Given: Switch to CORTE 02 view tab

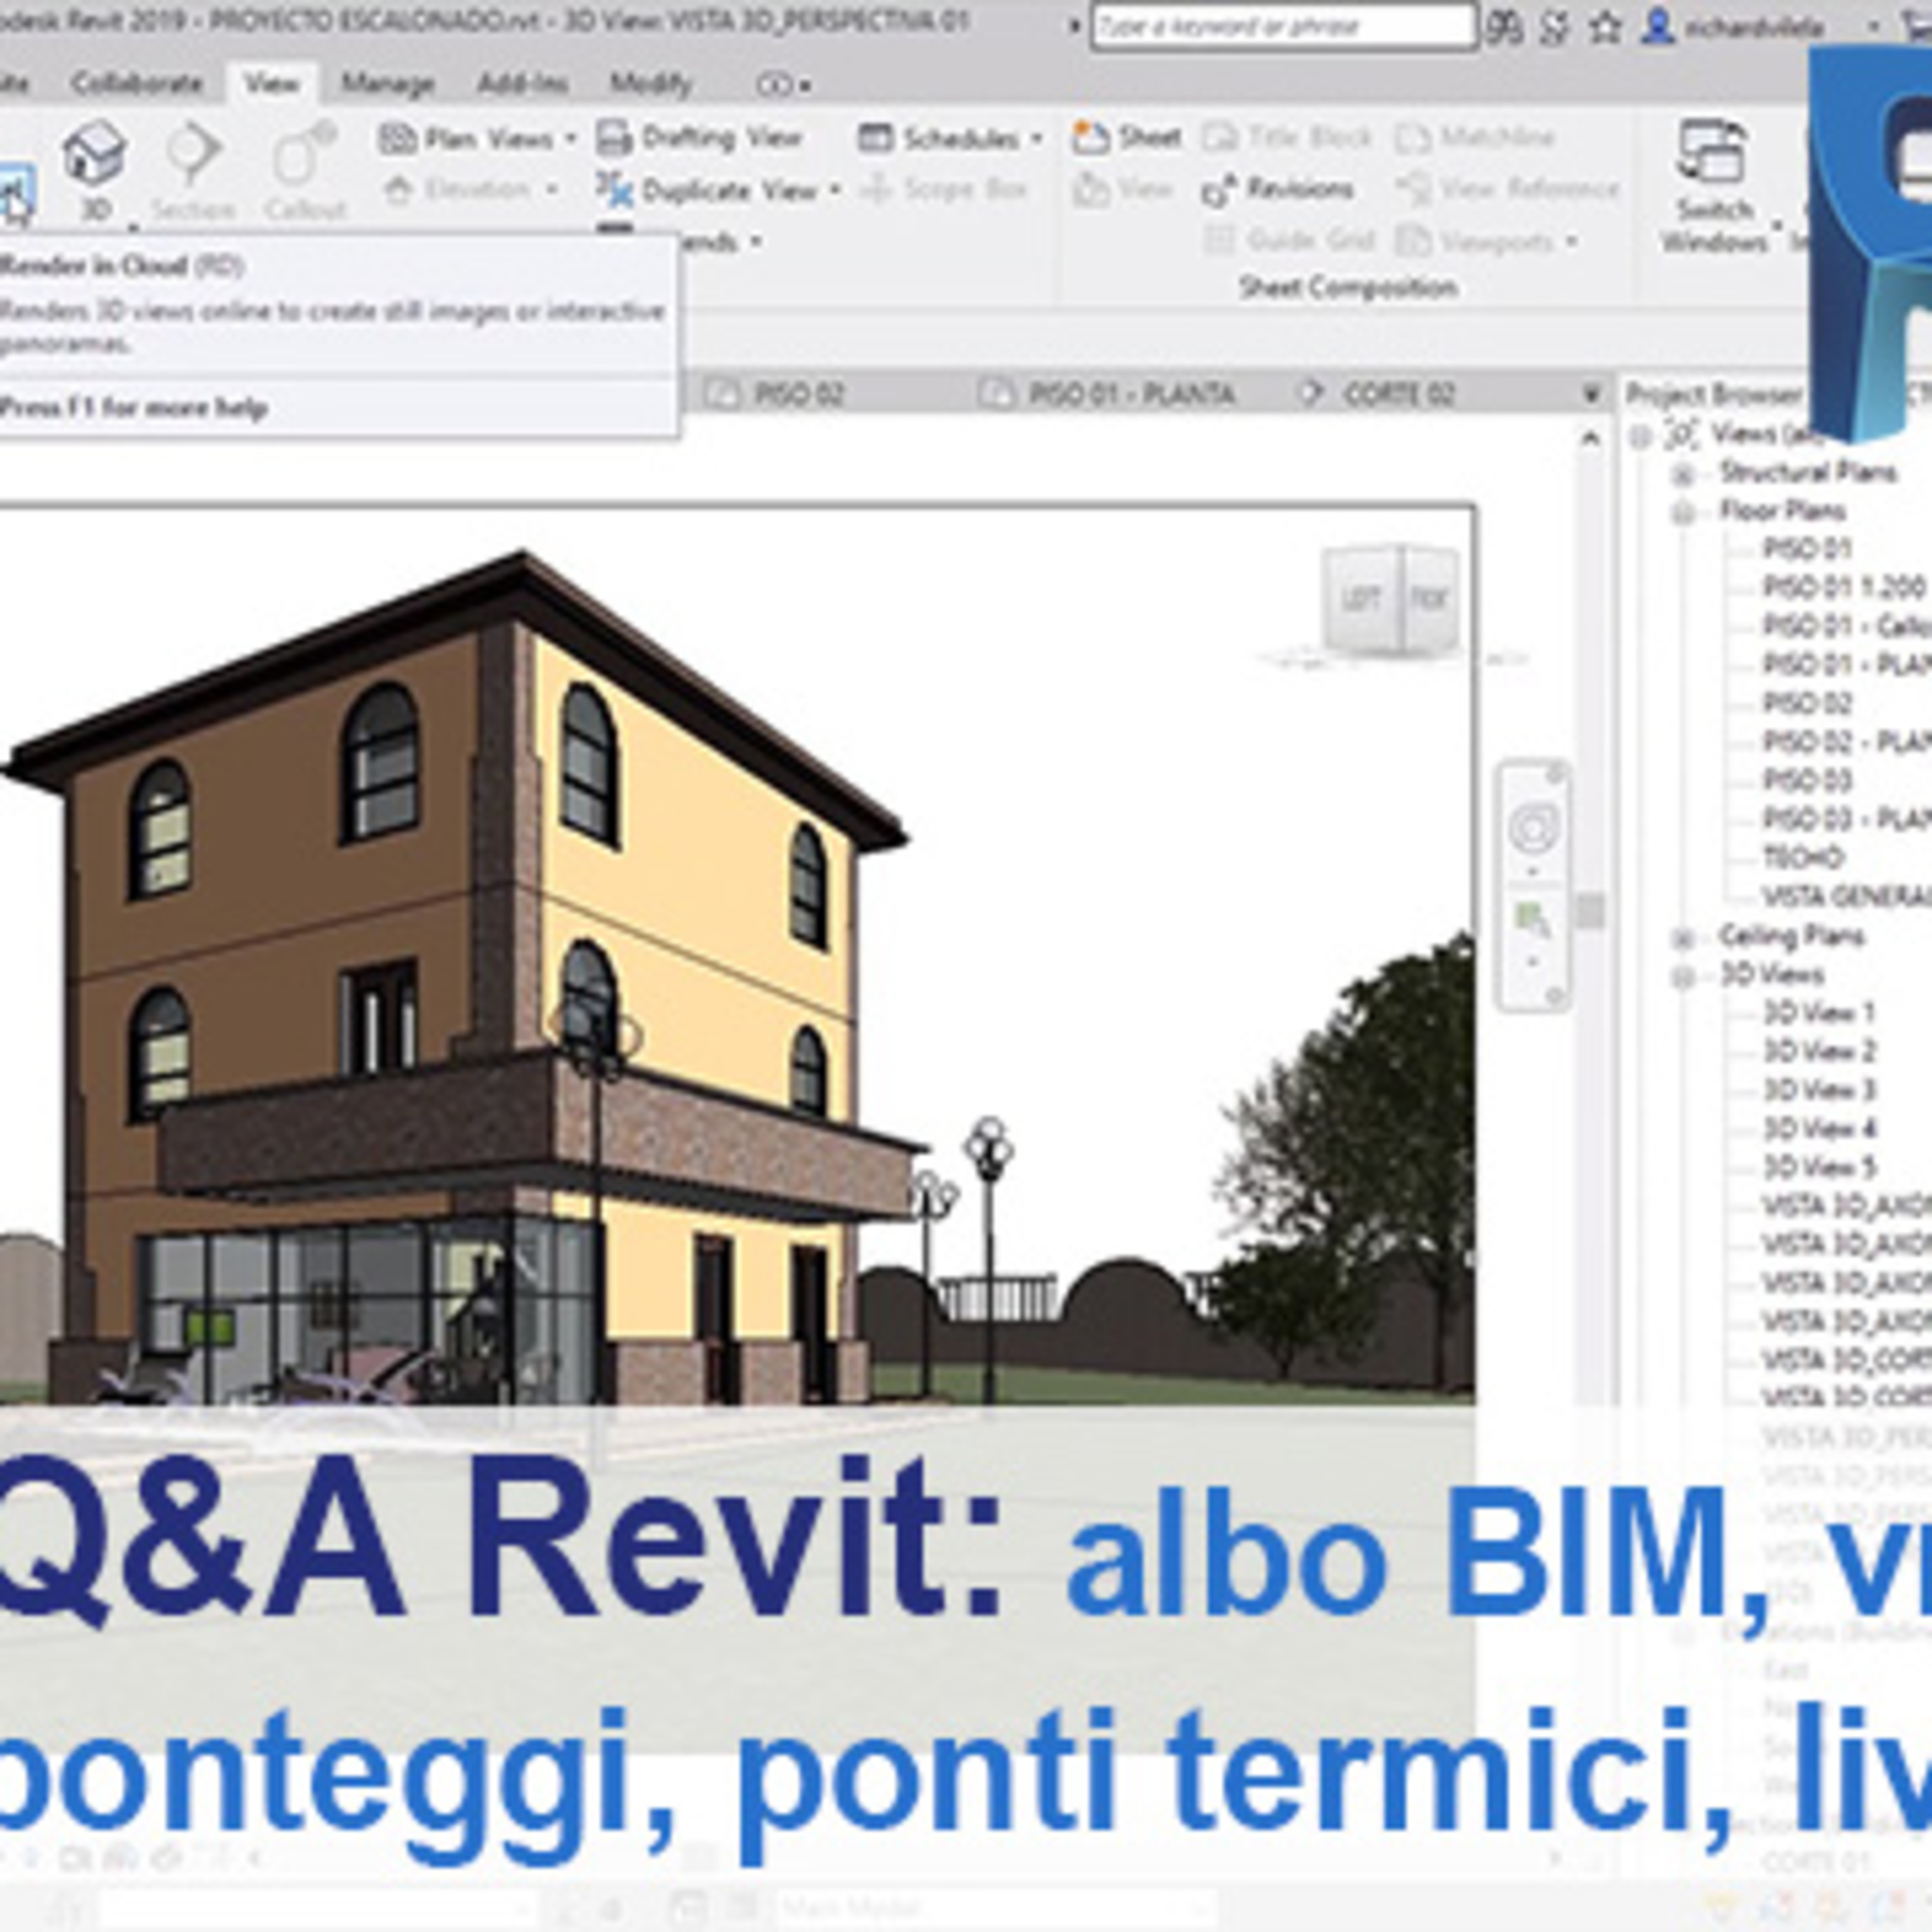Looking at the screenshot, I should (1377, 394).
